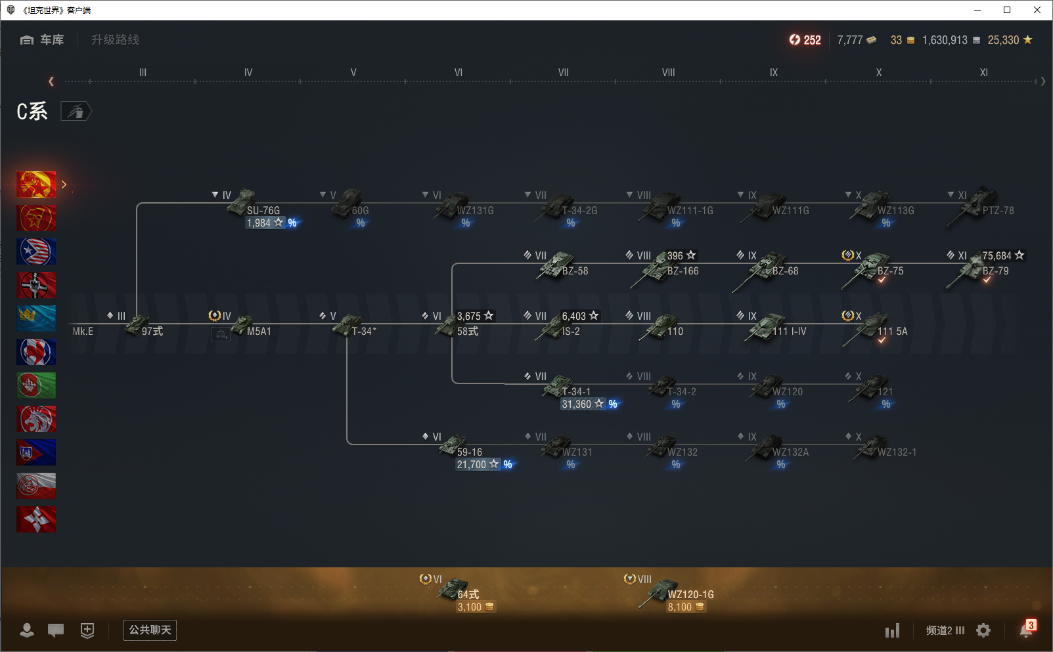
Task: Switch to the 车库 garage tab
Action: coord(42,40)
